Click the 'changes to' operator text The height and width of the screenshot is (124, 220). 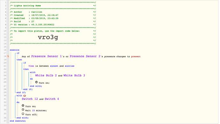click(x=123, y=57)
